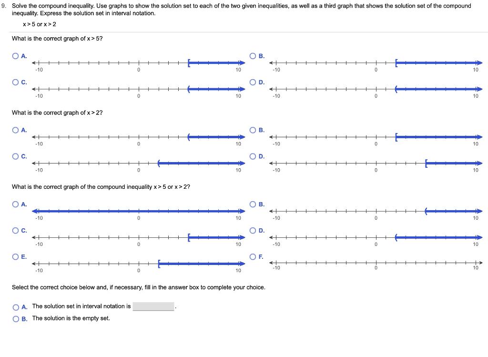Select option B for the x > 5 graph question

[x=252, y=56]
